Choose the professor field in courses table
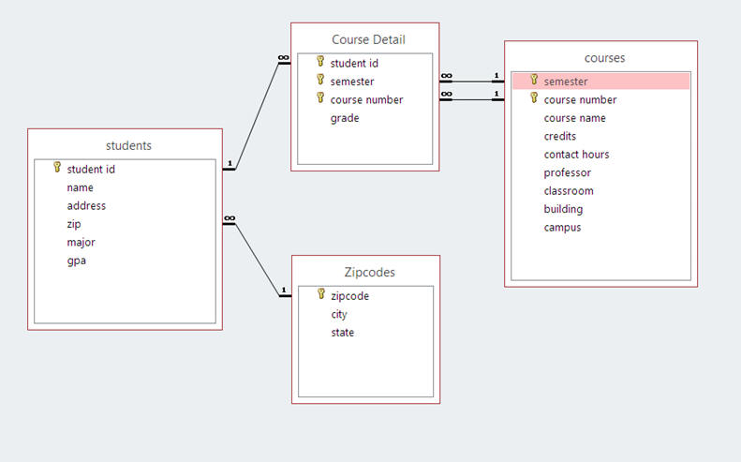 (567, 172)
